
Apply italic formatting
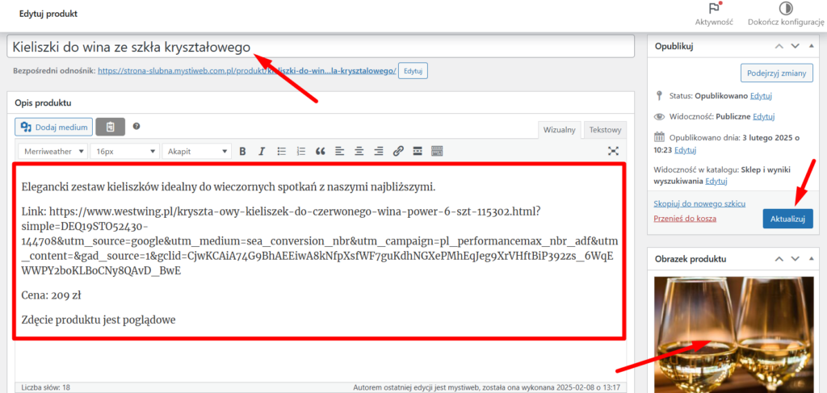click(262, 151)
